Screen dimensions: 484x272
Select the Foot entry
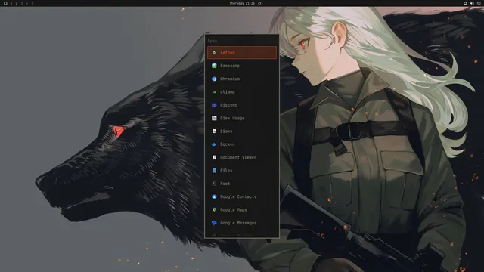point(242,184)
